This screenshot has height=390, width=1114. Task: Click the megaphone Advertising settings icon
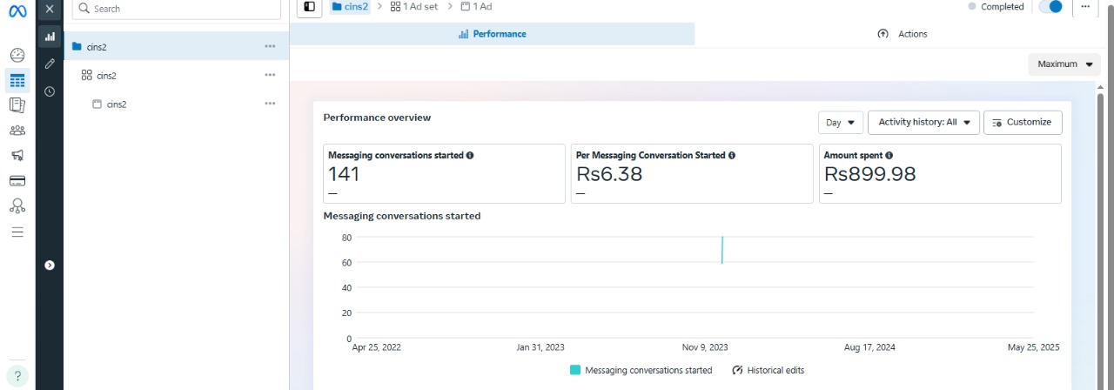point(17,156)
